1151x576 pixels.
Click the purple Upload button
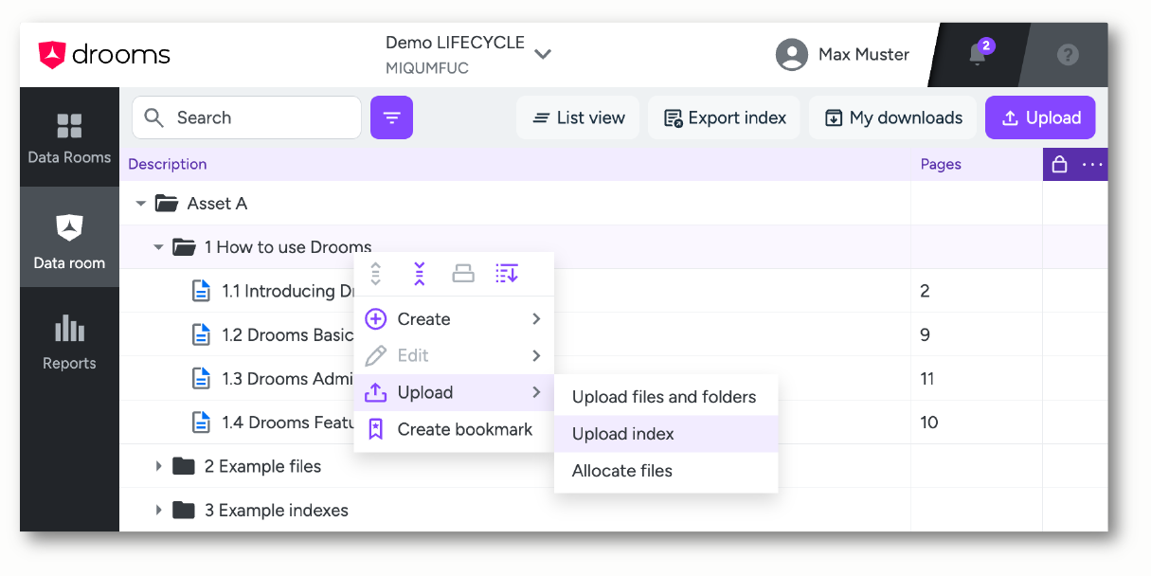point(1040,117)
